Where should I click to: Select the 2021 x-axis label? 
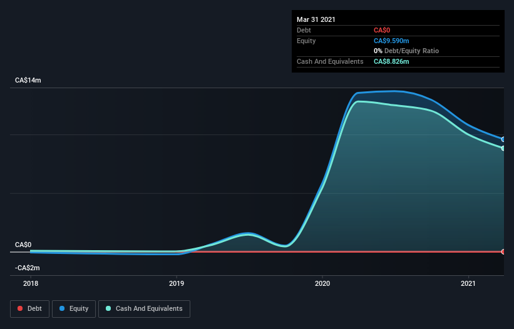coord(468,283)
